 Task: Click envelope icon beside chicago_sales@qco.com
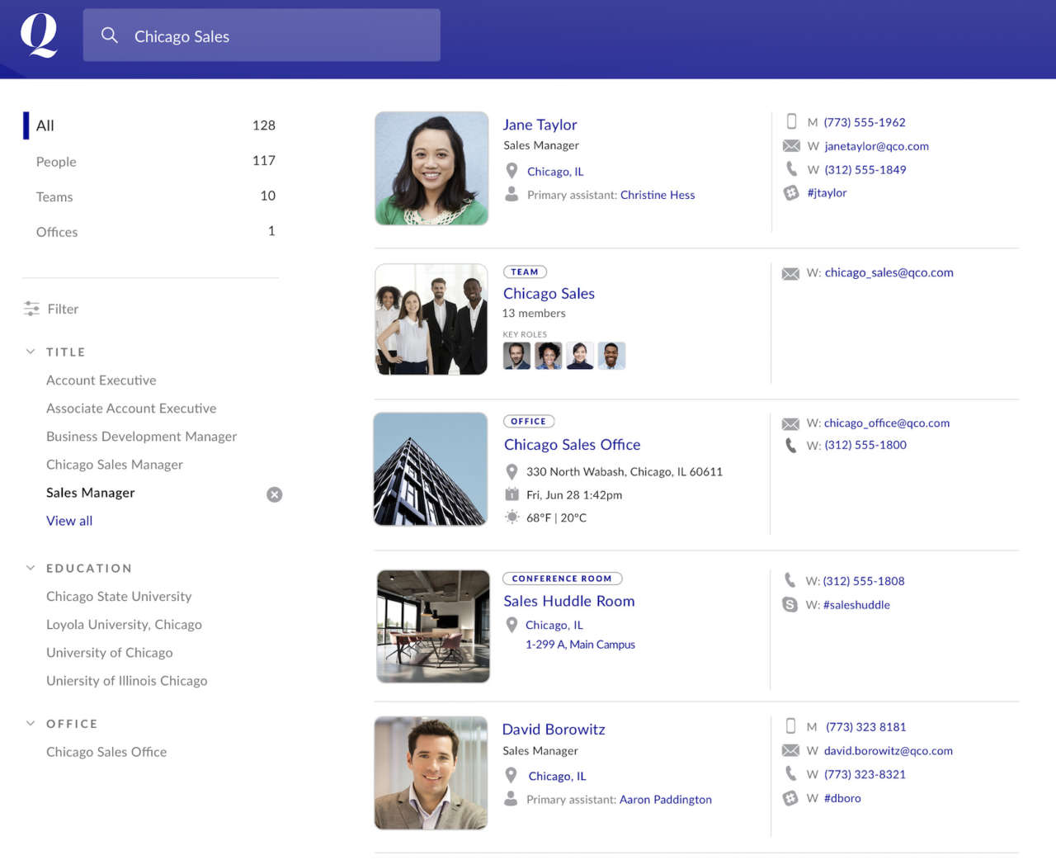pyautogui.click(x=790, y=273)
